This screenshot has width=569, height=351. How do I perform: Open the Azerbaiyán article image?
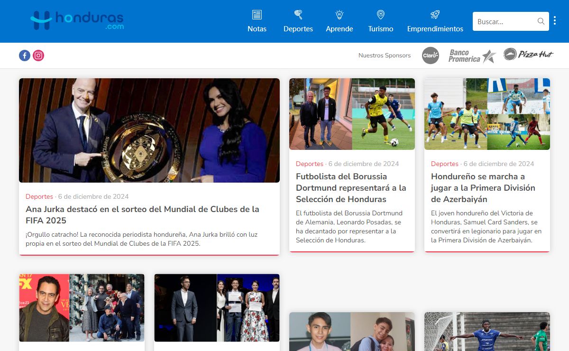pos(487,114)
